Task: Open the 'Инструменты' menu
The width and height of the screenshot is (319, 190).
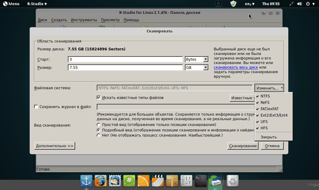Action: 84,20
